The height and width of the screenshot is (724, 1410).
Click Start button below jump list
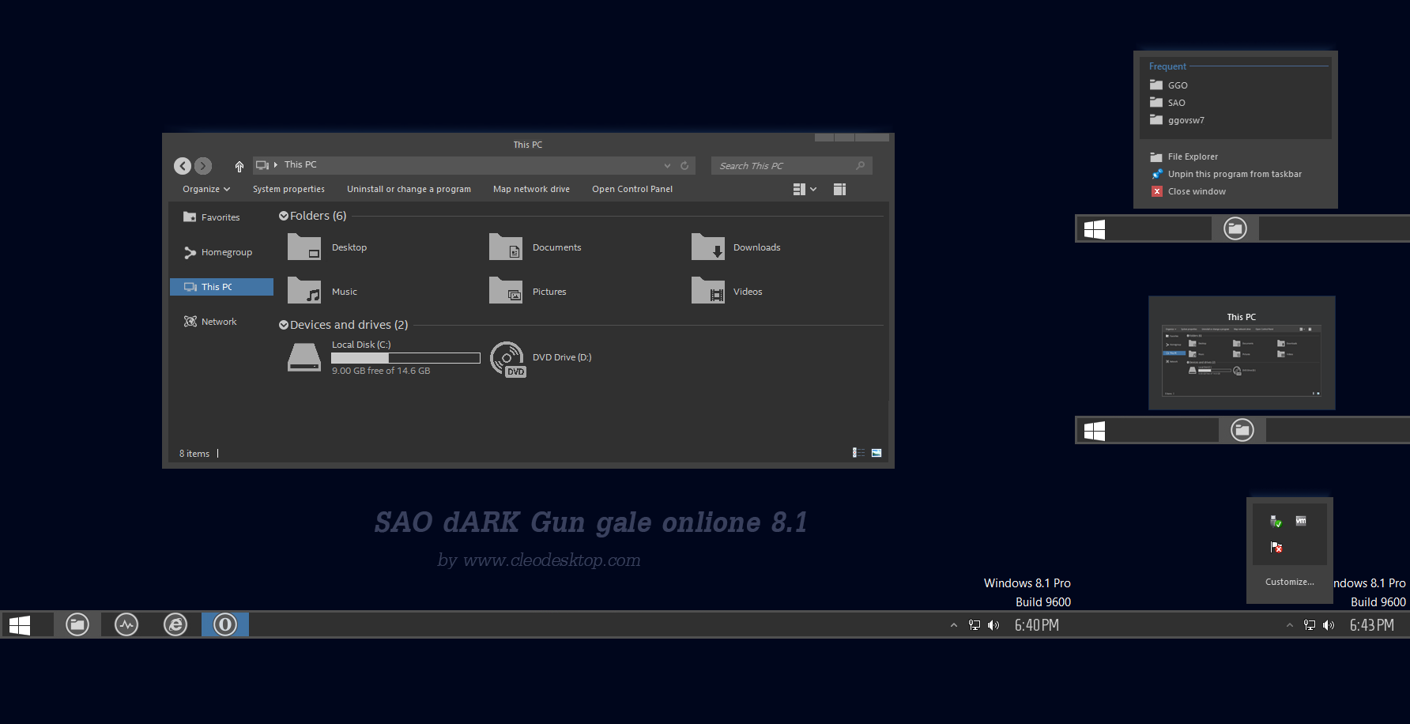tap(1095, 229)
